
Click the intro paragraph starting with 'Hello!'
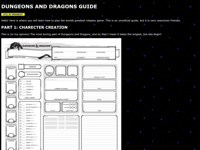(91, 20)
